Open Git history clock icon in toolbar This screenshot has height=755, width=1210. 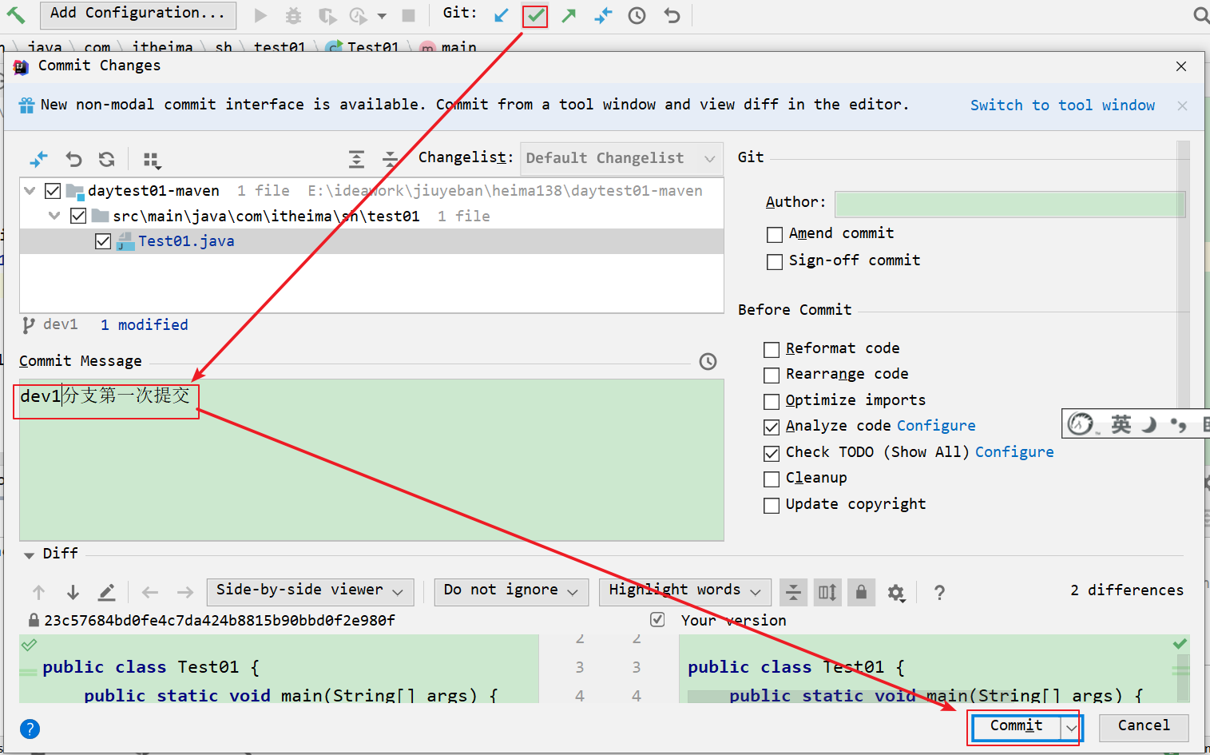(637, 15)
